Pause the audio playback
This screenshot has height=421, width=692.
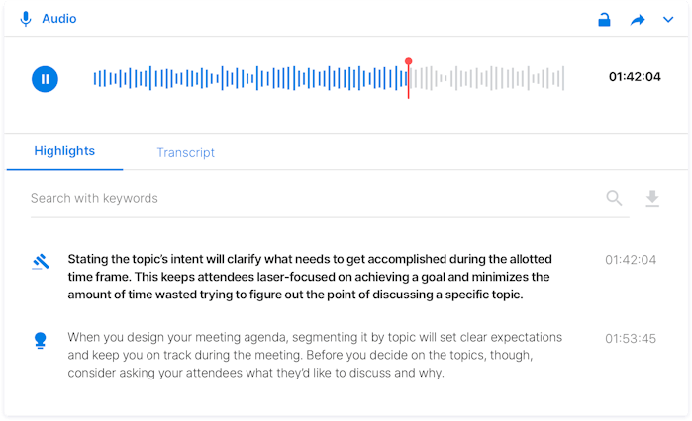click(45, 79)
